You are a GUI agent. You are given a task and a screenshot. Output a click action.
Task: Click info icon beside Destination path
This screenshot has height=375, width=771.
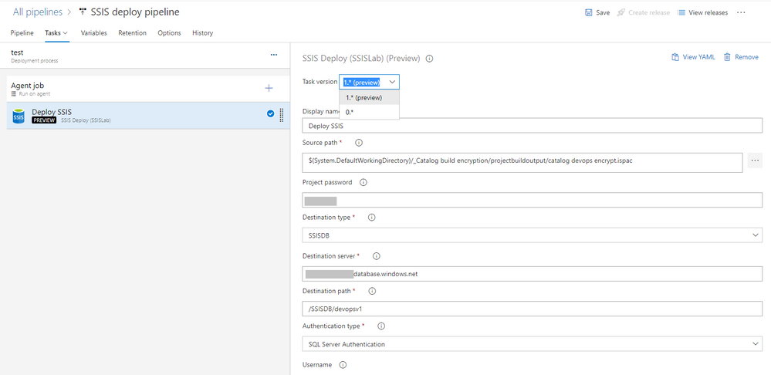click(x=372, y=291)
